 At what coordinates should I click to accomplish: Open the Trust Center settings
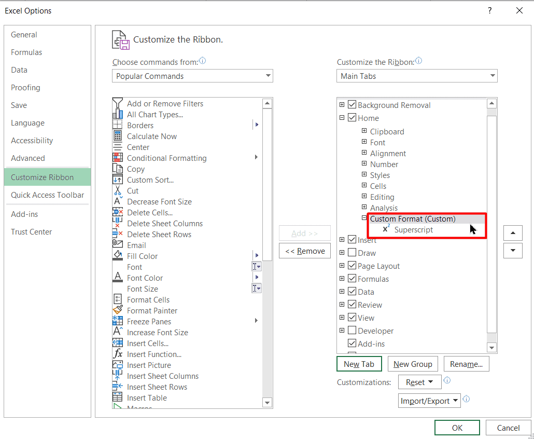[x=31, y=231]
